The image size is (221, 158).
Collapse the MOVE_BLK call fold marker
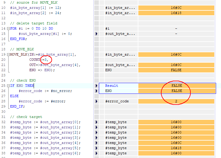(9, 55)
